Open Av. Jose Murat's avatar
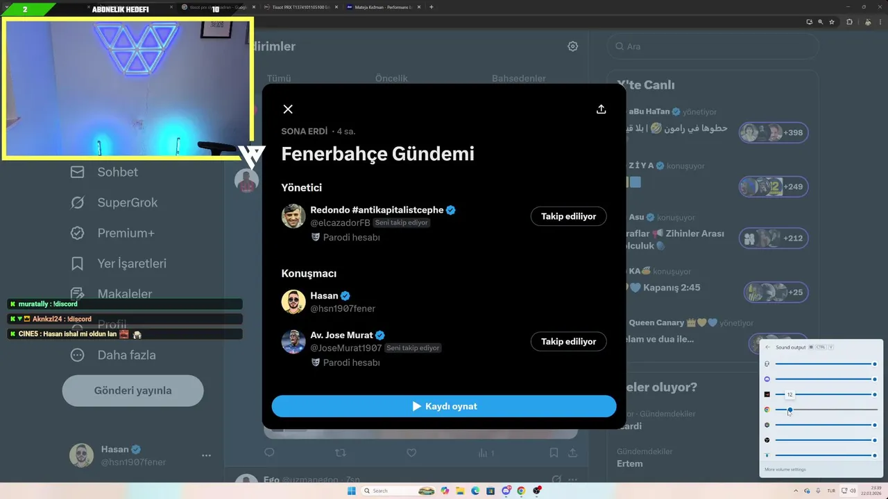 293,342
